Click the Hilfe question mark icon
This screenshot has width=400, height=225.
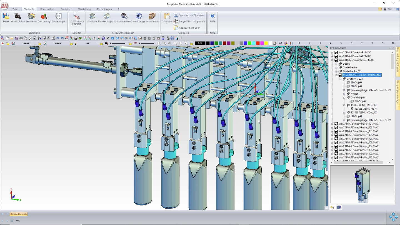click(212, 16)
